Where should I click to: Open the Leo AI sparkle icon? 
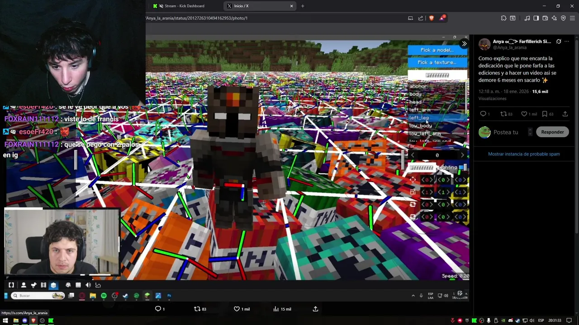[554, 18]
